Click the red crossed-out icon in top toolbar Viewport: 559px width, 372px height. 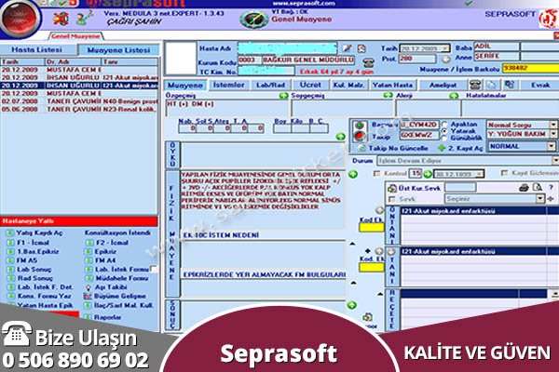[61, 19]
